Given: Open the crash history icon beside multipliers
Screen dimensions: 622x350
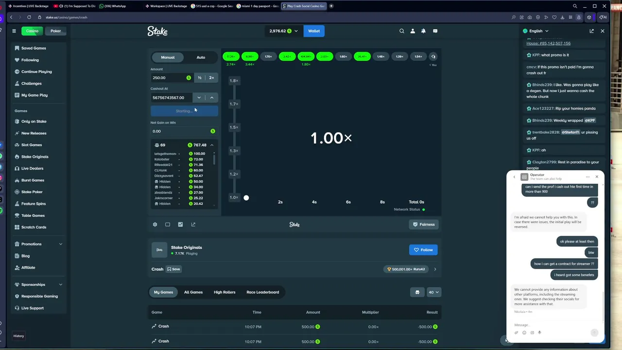Looking at the screenshot, I should click(x=433, y=56).
